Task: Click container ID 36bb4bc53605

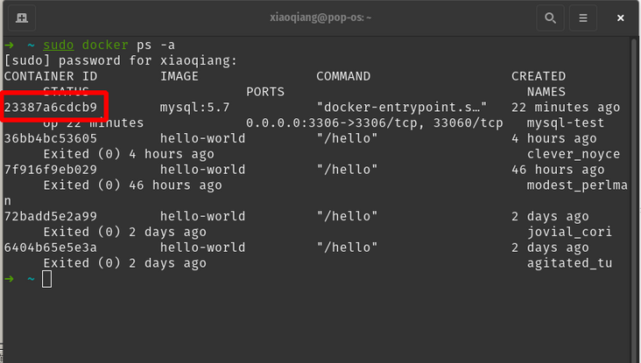Action: pos(51,138)
